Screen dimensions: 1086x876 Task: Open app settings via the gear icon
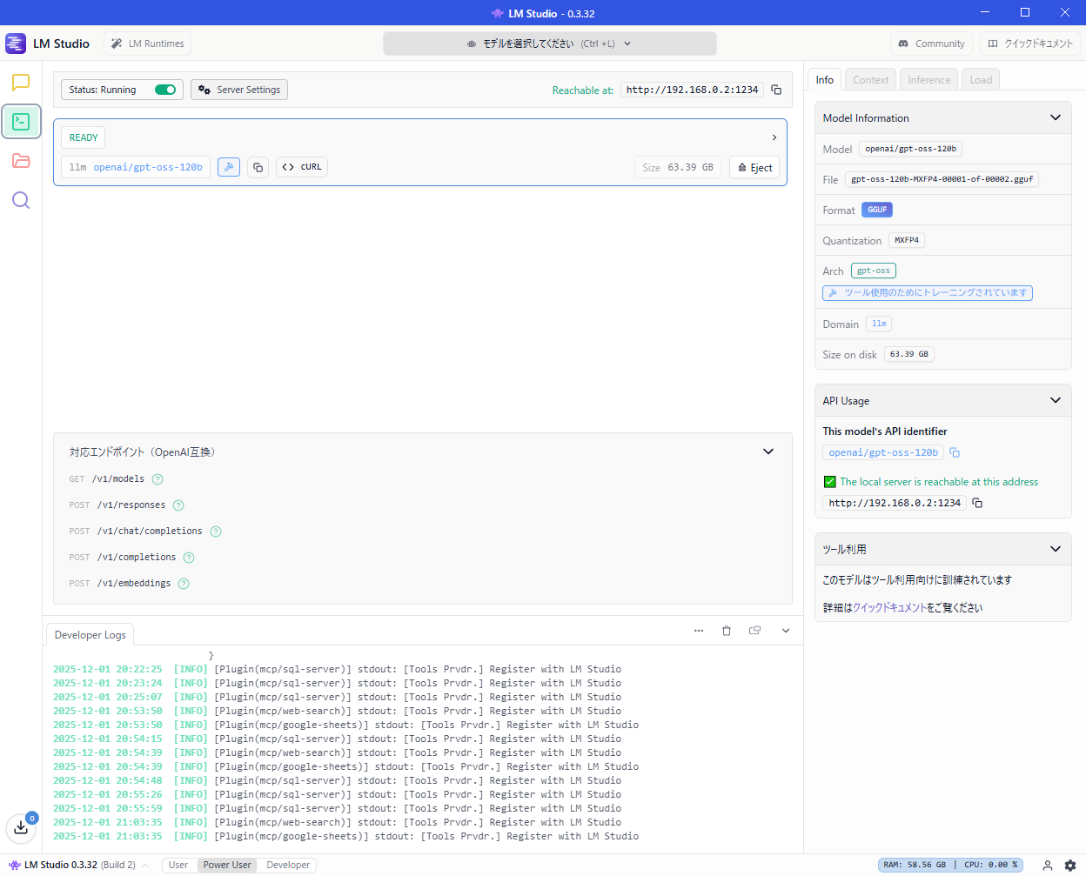click(x=1072, y=865)
